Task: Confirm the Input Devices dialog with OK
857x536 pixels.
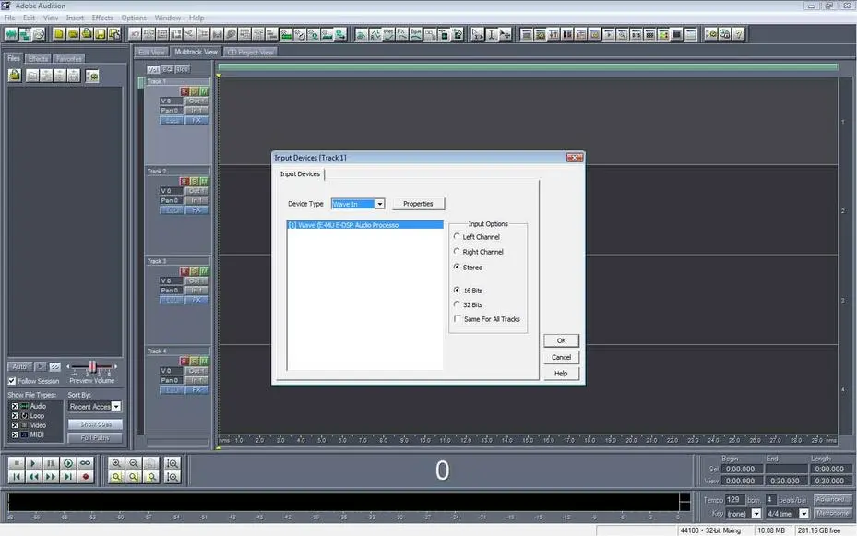Action: click(x=561, y=340)
